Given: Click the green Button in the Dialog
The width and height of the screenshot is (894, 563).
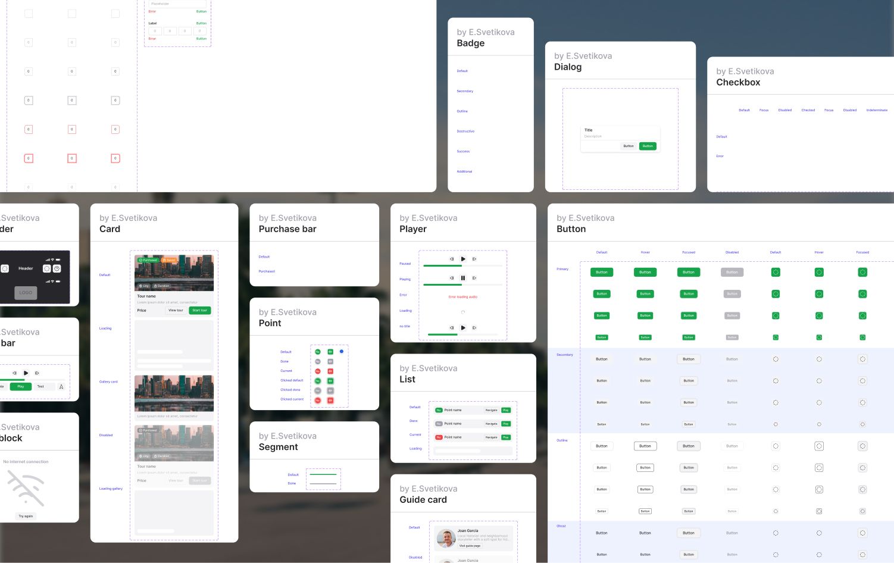Looking at the screenshot, I should [x=648, y=146].
